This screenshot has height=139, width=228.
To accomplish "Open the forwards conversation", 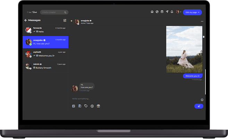I will click(x=45, y=30).
